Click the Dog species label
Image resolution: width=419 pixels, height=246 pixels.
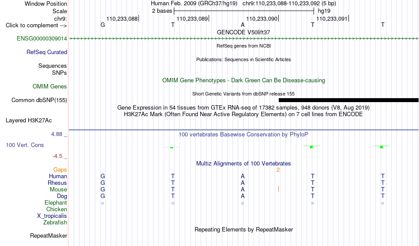click(x=62, y=196)
